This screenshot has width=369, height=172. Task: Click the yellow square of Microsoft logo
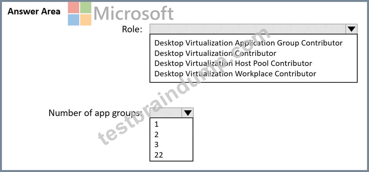point(86,20)
